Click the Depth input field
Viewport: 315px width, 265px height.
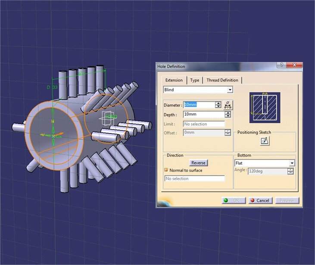pyautogui.click(x=204, y=114)
